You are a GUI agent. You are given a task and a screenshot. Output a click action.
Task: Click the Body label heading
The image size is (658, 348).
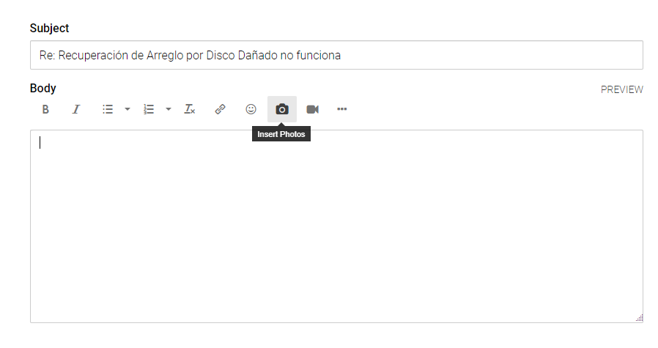click(x=42, y=88)
